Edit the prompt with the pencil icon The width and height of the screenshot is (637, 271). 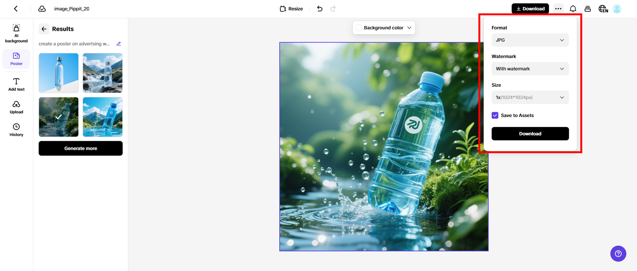(x=119, y=44)
